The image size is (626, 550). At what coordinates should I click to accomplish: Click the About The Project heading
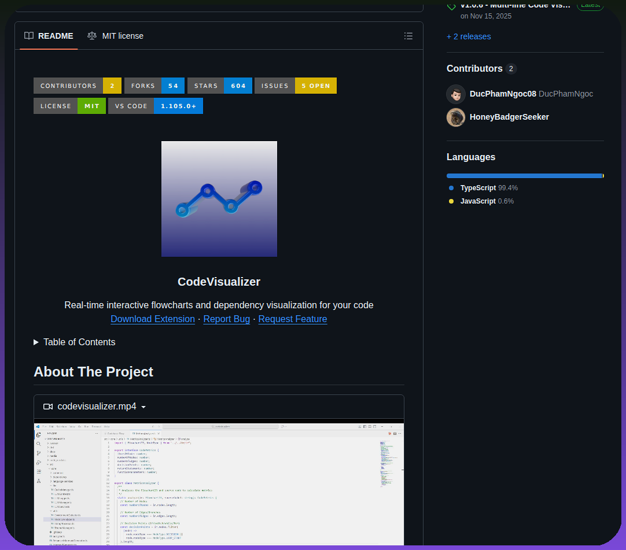93,372
